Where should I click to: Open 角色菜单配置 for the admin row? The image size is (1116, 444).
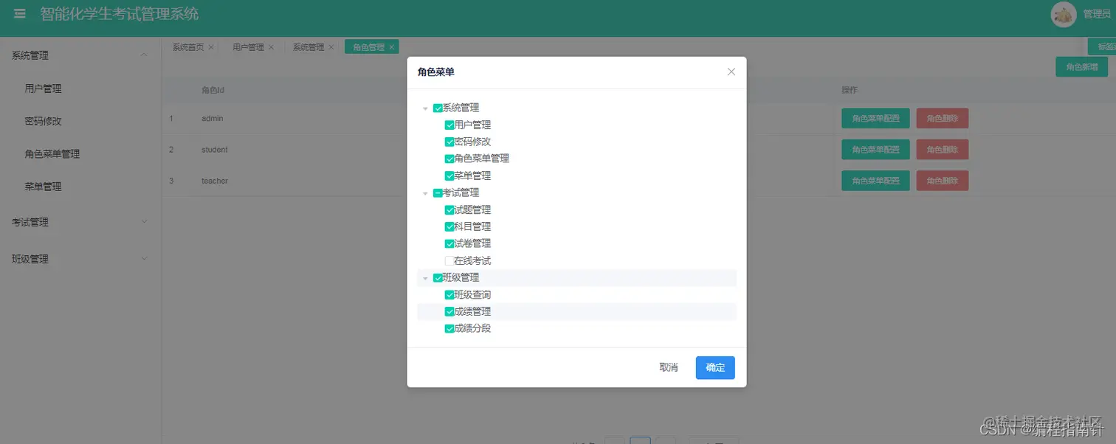(875, 118)
